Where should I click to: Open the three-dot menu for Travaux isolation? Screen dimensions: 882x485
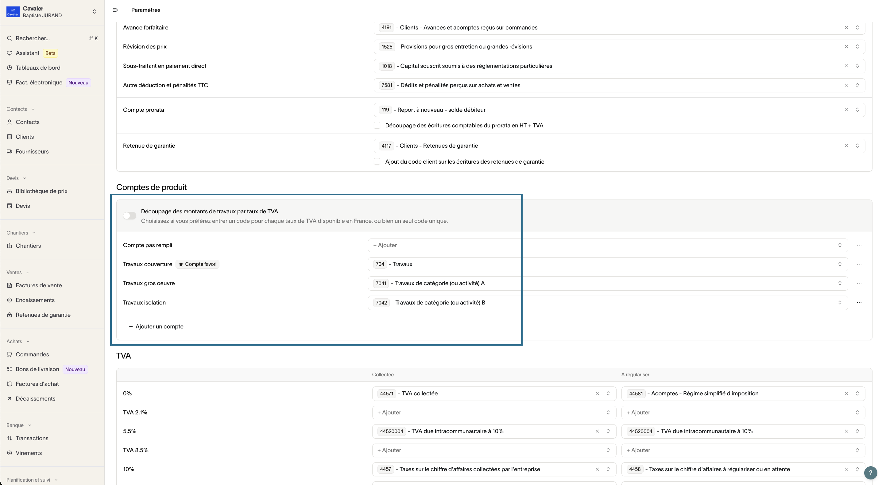pyautogui.click(x=859, y=302)
